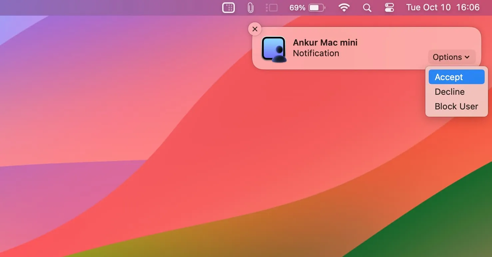Open the Stage Manager menu bar icon

click(x=272, y=8)
